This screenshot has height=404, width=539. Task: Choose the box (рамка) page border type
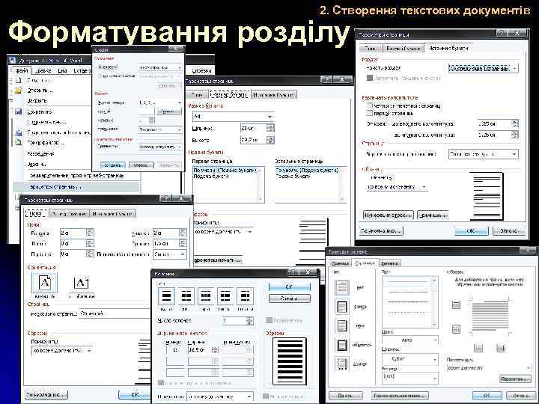click(341, 307)
